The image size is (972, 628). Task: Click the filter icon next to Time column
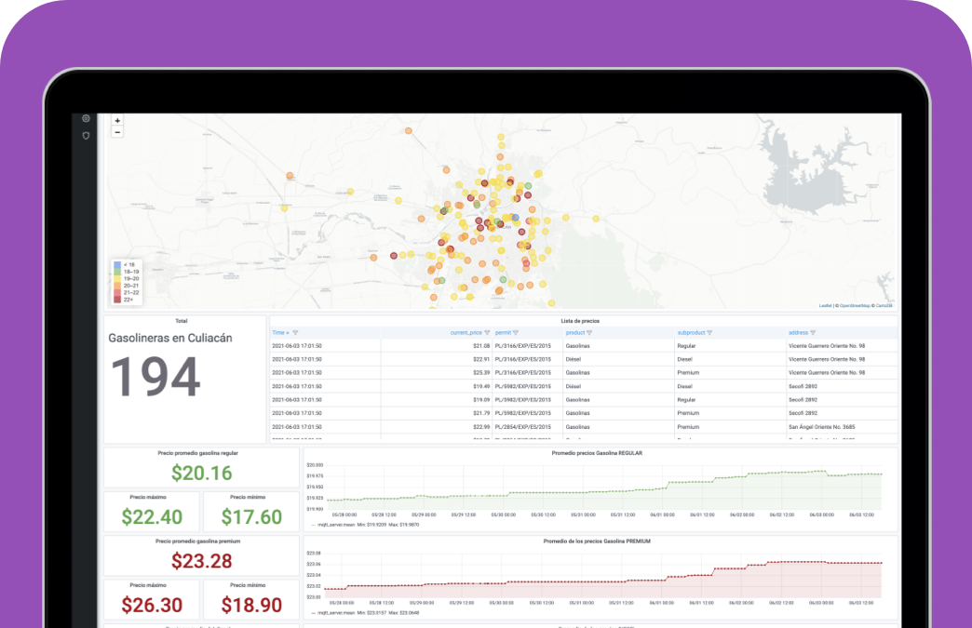(295, 333)
